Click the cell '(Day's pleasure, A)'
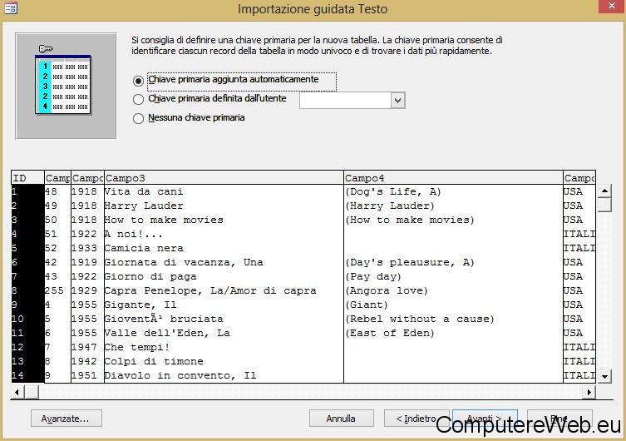626x441 pixels. coord(454,262)
